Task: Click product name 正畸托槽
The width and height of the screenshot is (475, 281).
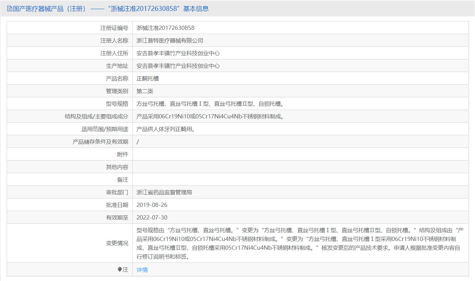Action: tap(148, 78)
